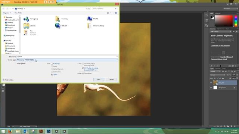Hide the Background layer eye icon
This screenshot has height=134, width=239.
coord(211,88)
